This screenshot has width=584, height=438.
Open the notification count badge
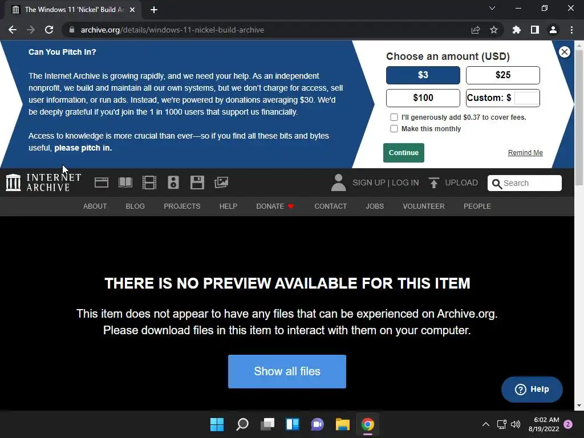(568, 424)
